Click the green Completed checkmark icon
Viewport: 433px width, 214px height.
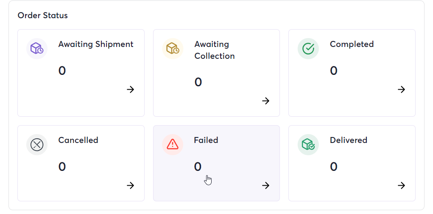308,49
